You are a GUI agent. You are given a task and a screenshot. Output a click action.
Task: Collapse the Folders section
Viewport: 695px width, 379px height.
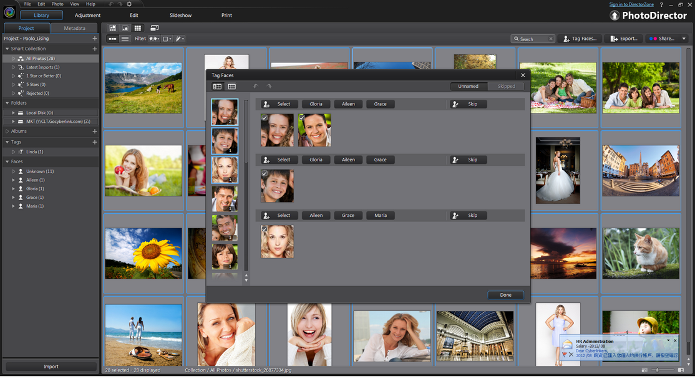click(x=7, y=103)
